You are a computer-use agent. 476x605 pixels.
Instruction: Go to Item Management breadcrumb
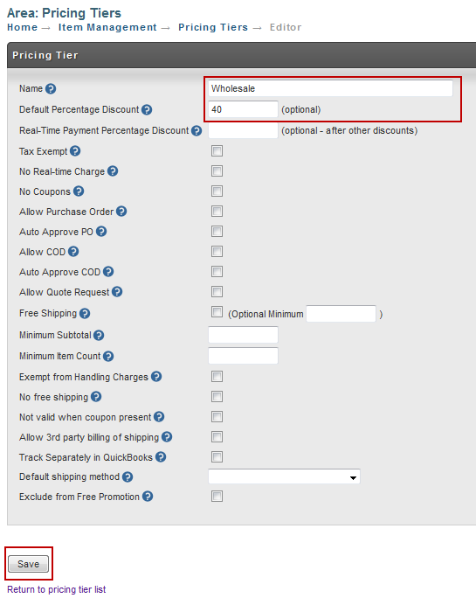coord(107,27)
